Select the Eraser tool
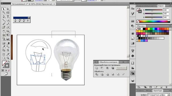 coord(8,27)
